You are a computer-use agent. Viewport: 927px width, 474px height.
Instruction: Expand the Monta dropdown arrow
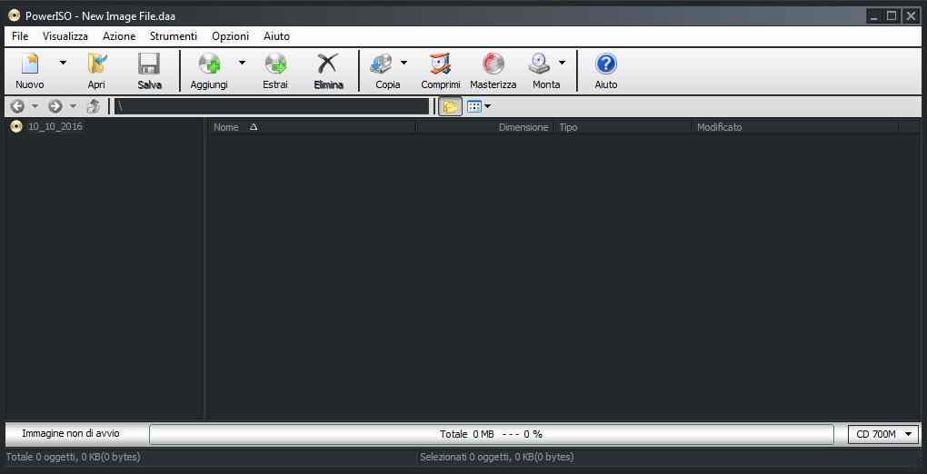[x=563, y=62]
